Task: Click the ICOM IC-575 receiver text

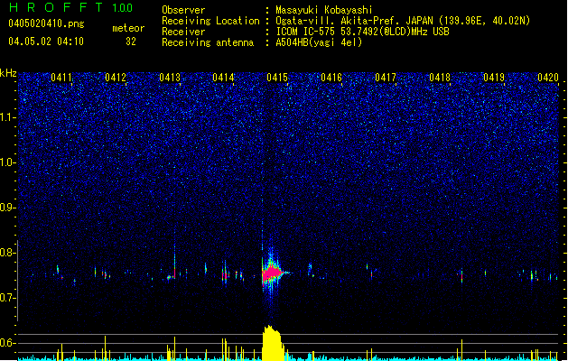Action: 362,32
